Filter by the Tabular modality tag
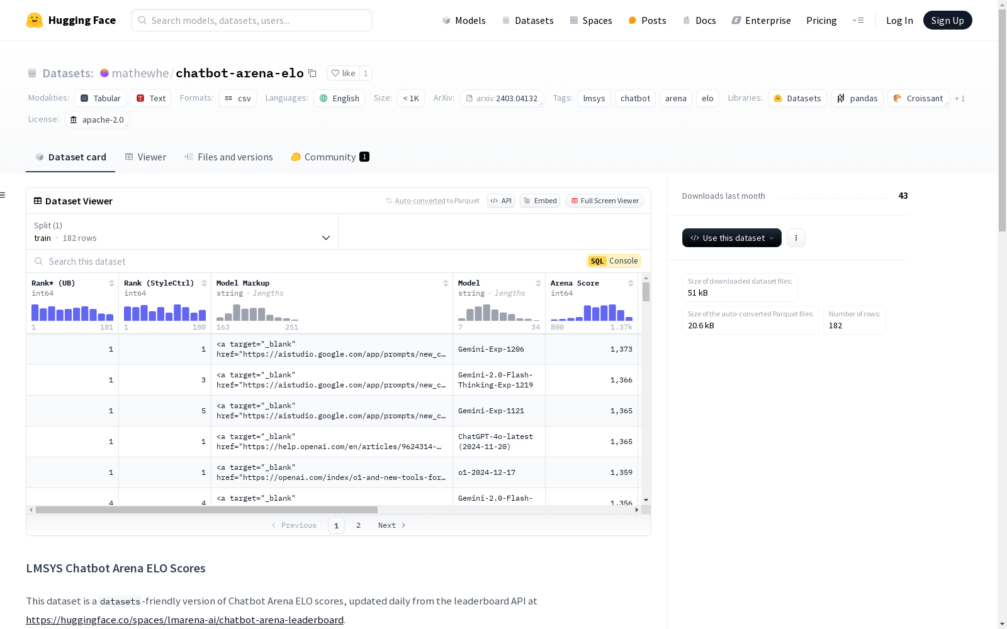The width and height of the screenshot is (1007, 629). pyautogui.click(x=101, y=98)
